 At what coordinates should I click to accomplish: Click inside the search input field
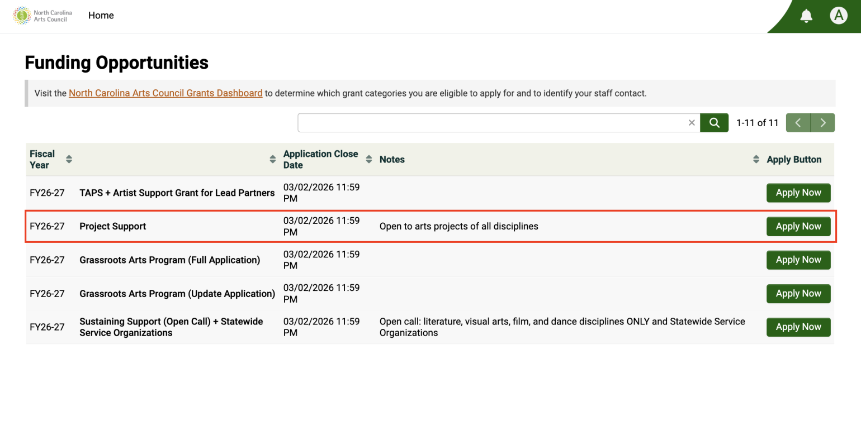click(492, 122)
